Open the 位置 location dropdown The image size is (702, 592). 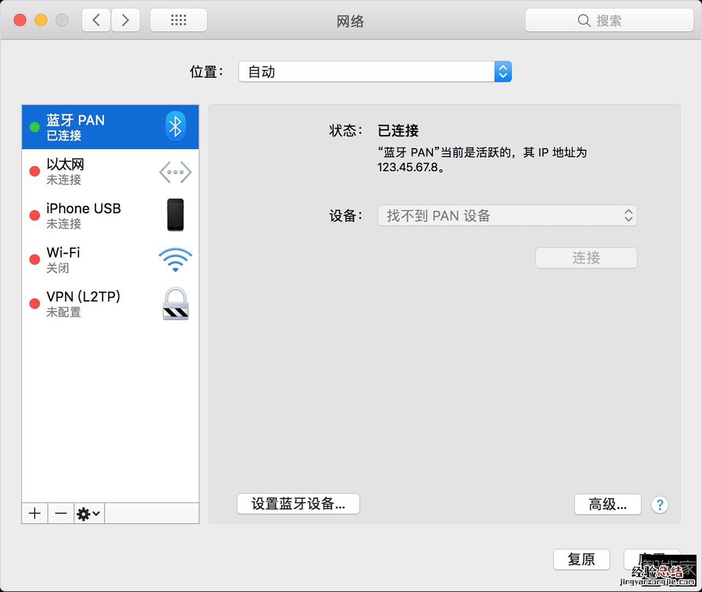click(x=375, y=72)
